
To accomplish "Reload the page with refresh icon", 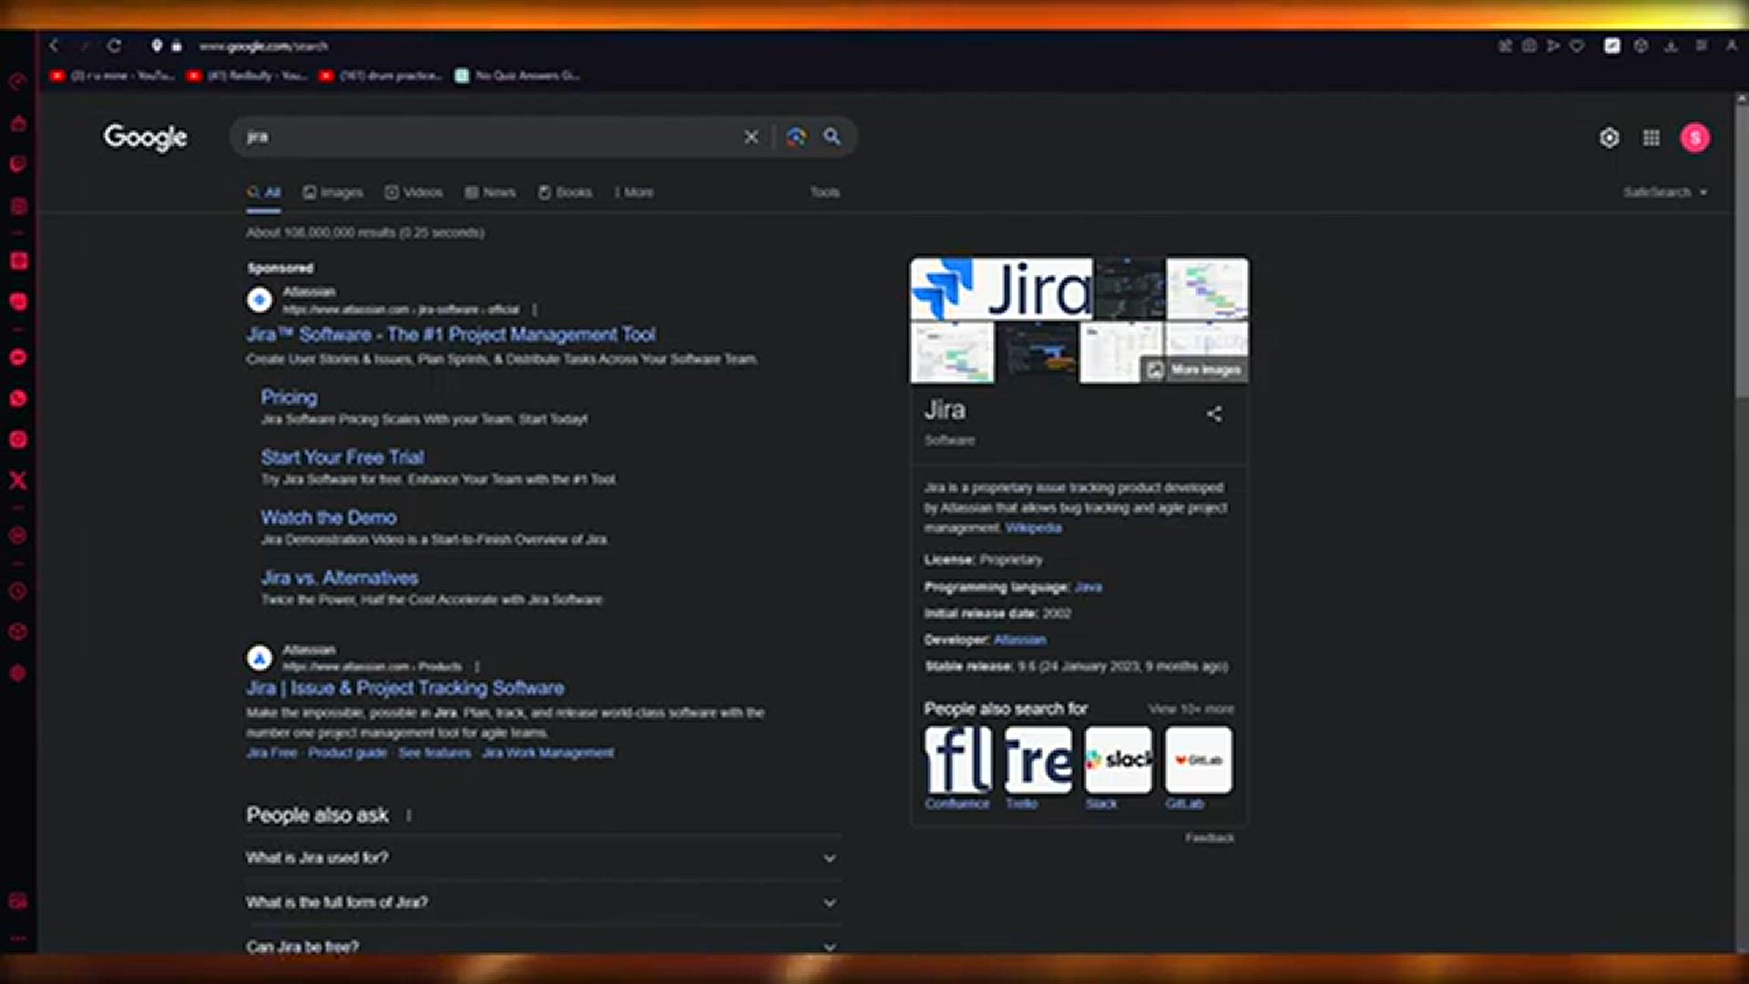I will coord(114,46).
